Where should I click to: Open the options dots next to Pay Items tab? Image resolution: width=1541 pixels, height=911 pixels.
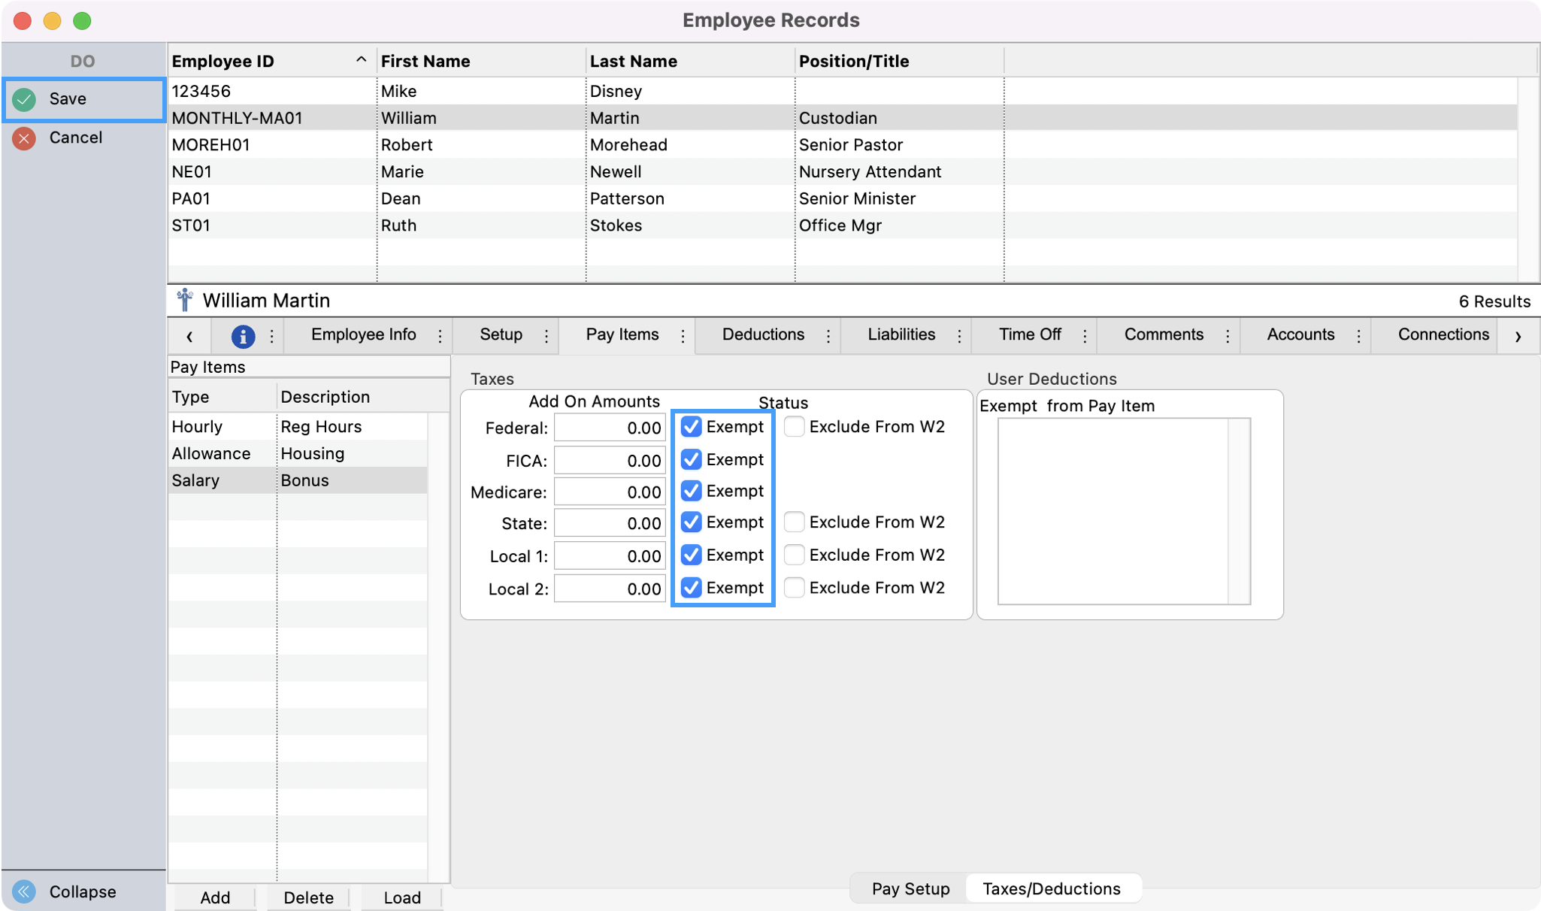pos(683,336)
